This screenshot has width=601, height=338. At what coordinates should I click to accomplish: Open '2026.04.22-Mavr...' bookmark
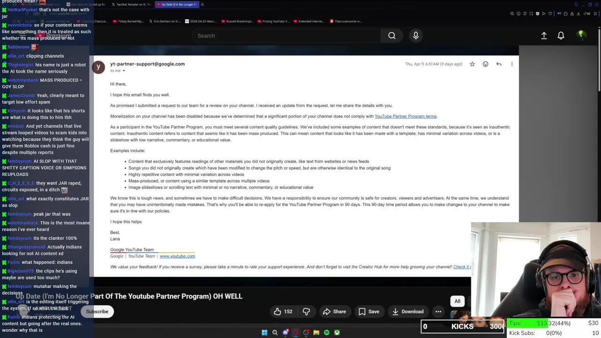tap(201, 21)
